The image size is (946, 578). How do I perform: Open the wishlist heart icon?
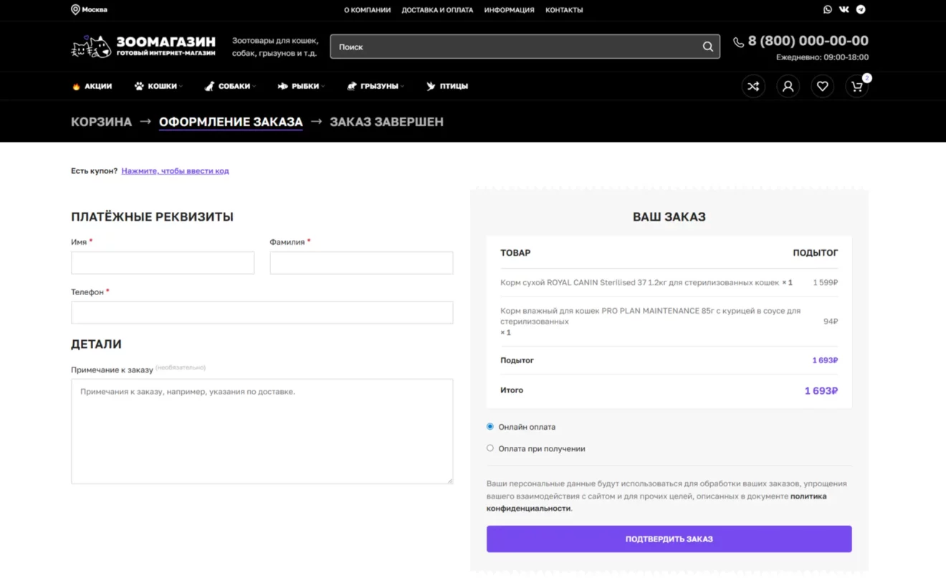coord(822,86)
